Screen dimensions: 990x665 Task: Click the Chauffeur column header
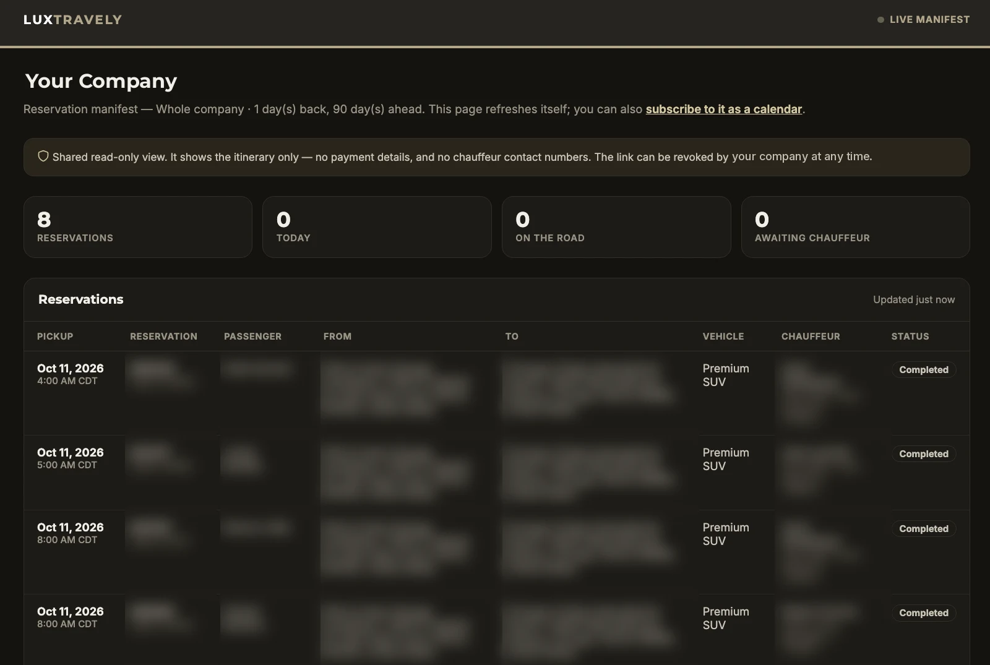tap(811, 337)
